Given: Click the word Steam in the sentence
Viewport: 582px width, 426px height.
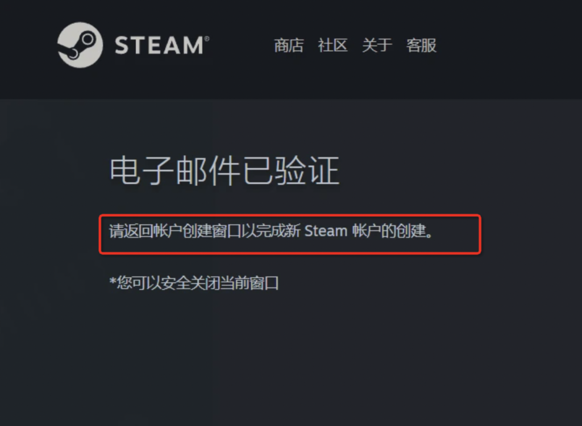Looking at the screenshot, I should tap(326, 231).
